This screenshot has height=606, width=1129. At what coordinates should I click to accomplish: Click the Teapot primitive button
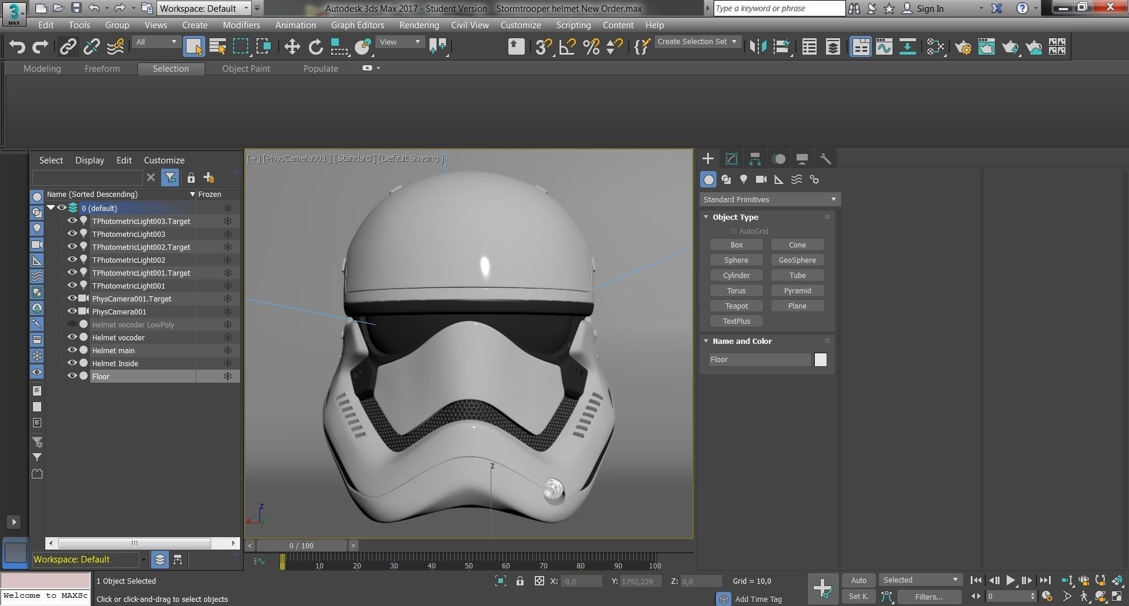[x=736, y=306]
